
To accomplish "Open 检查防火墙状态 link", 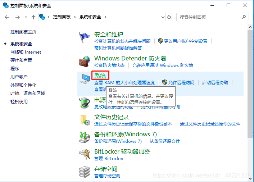I will (x=109, y=65).
